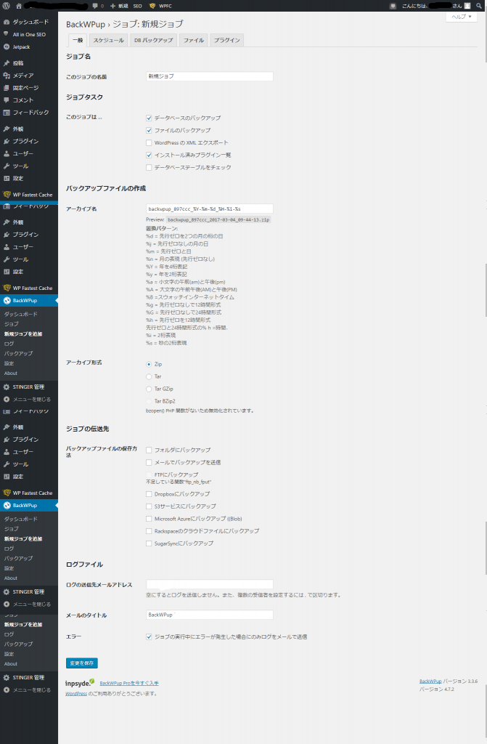Click the このジョブの名前 input field
This screenshot has width=487, height=744.
click(210, 76)
